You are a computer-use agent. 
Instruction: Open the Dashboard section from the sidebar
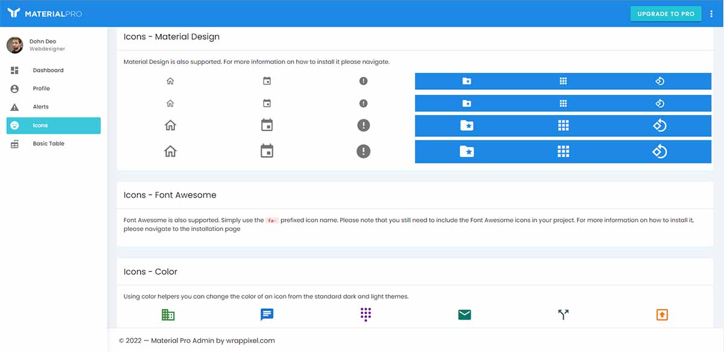click(47, 70)
